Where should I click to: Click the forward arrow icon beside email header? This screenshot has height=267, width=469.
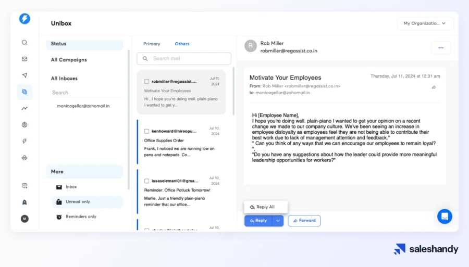434,87
